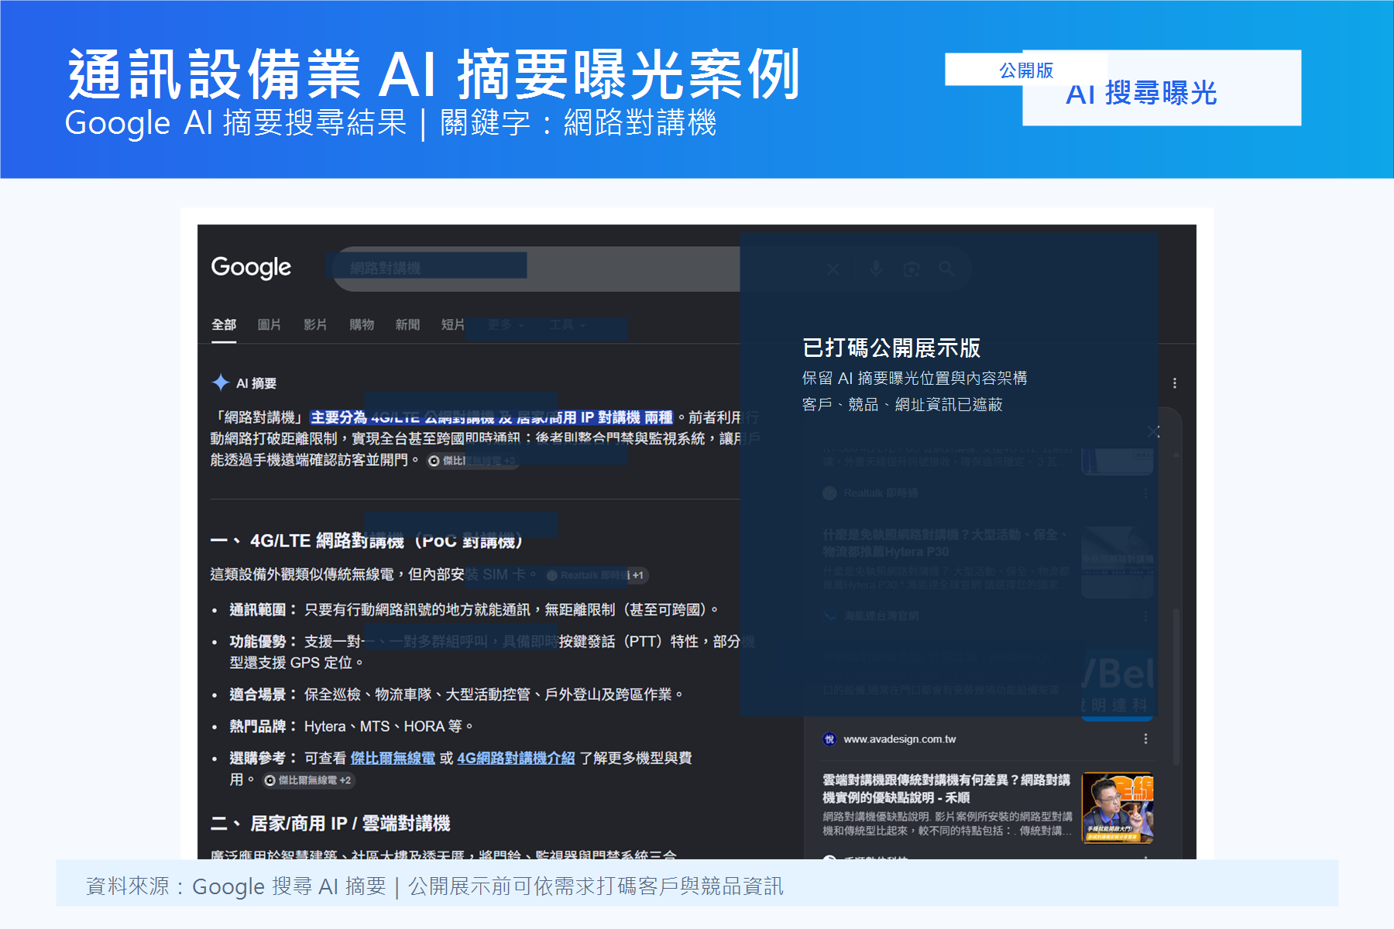Select the 全部 tab
The width and height of the screenshot is (1394, 929).
(224, 324)
